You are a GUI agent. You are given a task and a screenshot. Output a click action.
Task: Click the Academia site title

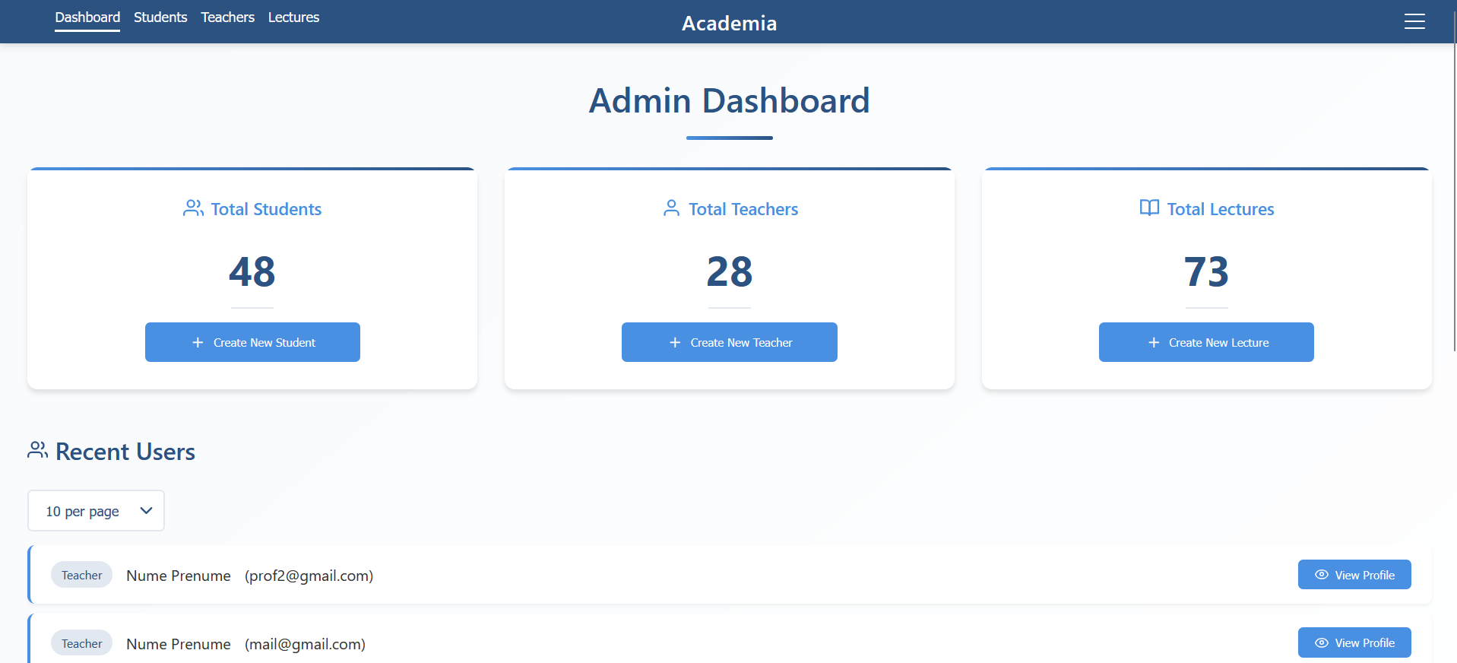[x=729, y=24]
